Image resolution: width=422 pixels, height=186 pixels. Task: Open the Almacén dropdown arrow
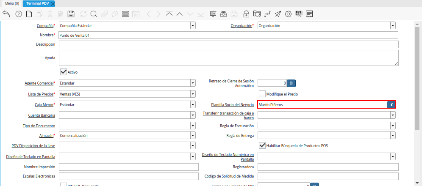(x=193, y=136)
